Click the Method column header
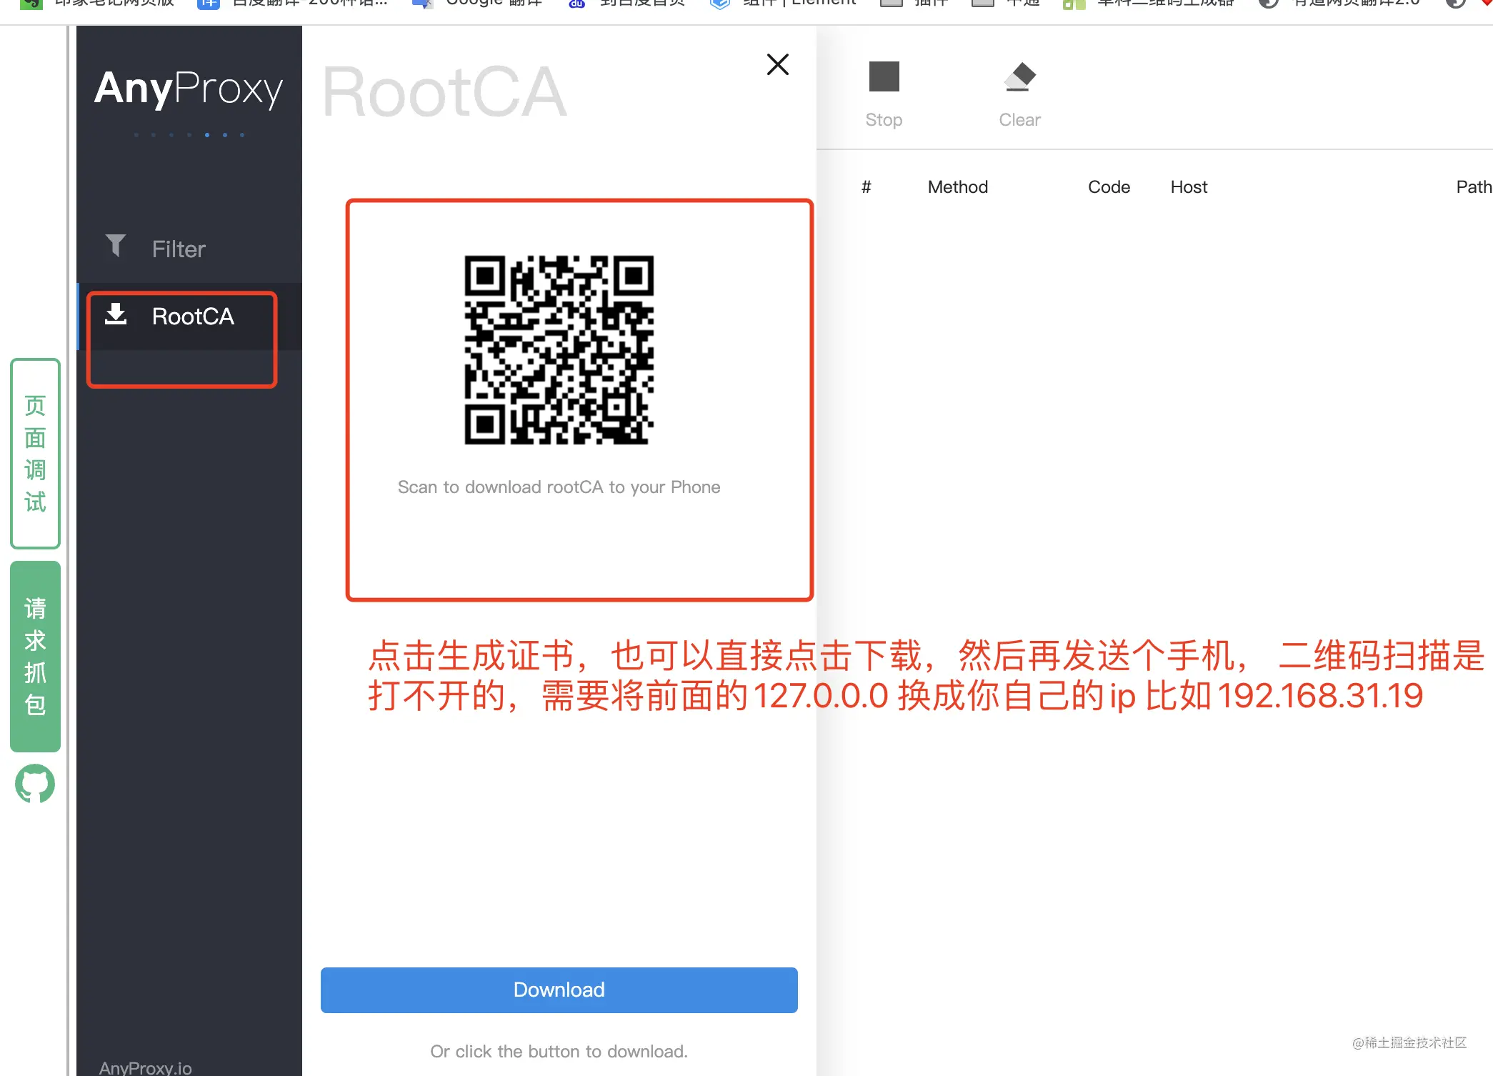 [957, 187]
